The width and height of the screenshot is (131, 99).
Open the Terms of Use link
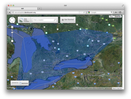pos(108,88)
